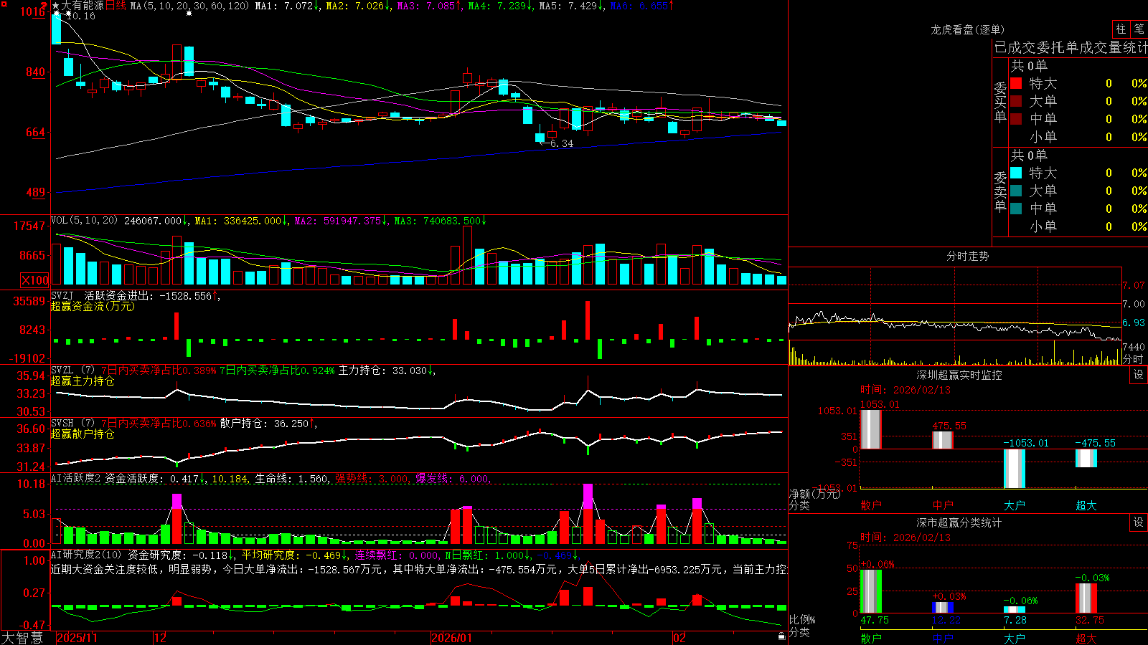1148x645 pixels.
Task: Click the 大智慧 label at the bottom left
Action: click(22, 638)
